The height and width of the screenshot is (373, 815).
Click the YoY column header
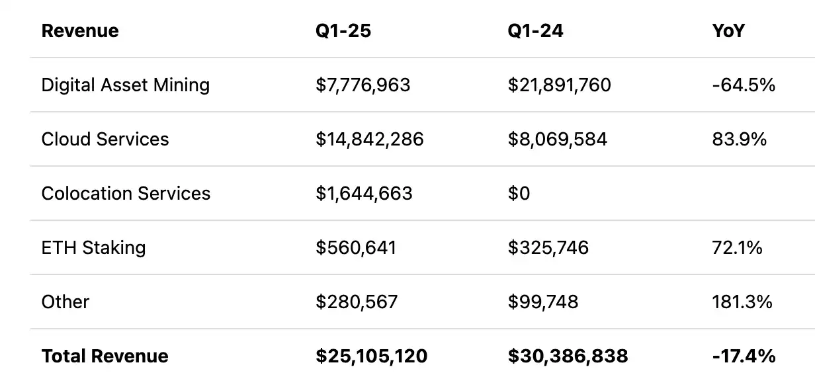pos(728,31)
